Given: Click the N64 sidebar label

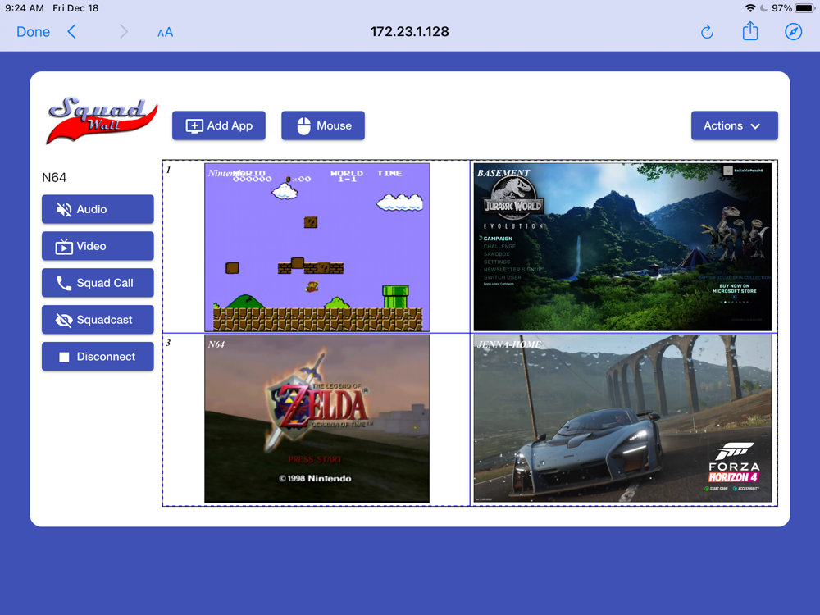Looking at the screenshot, I should (54, 178).
